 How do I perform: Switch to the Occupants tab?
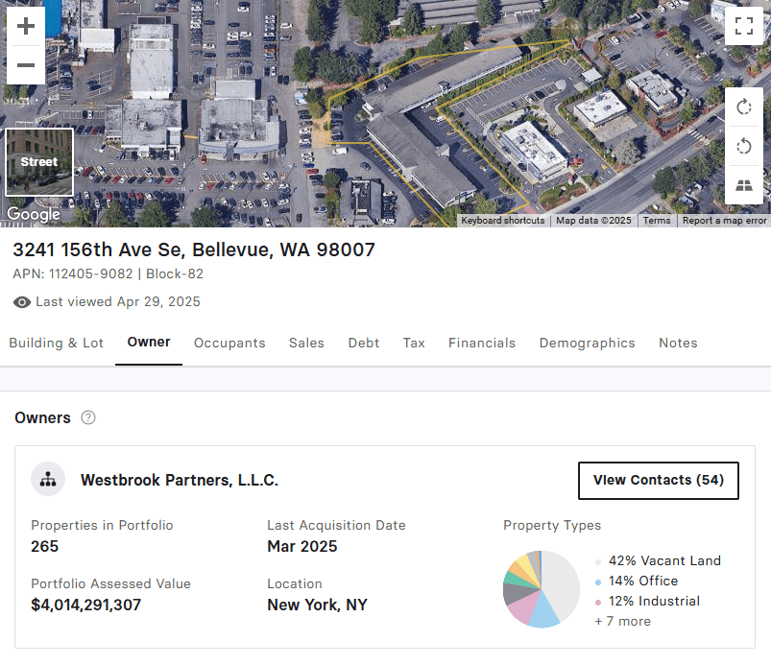coord(229,344)
